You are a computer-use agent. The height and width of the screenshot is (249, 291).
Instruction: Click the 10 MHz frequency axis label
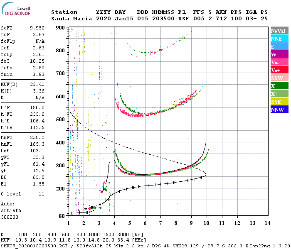point(206,223)
